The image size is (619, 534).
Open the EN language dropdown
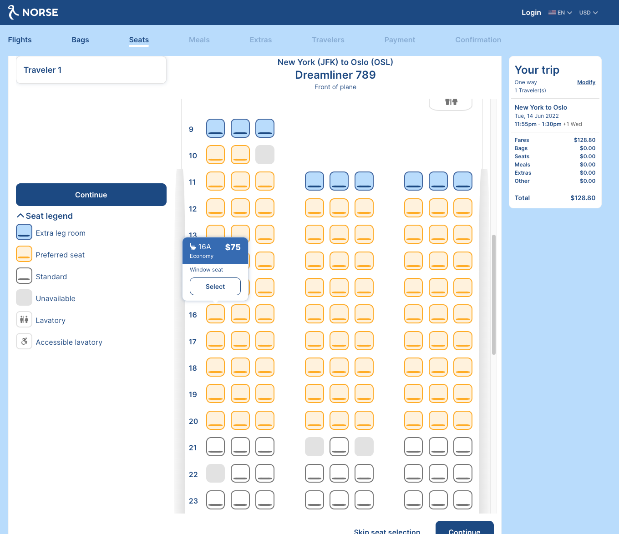[560, 13]
